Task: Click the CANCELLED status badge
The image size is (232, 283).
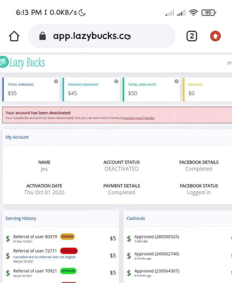Action: pos(69,251)
